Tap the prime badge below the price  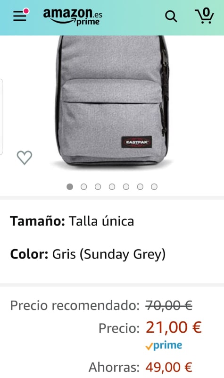pos(164,346)
